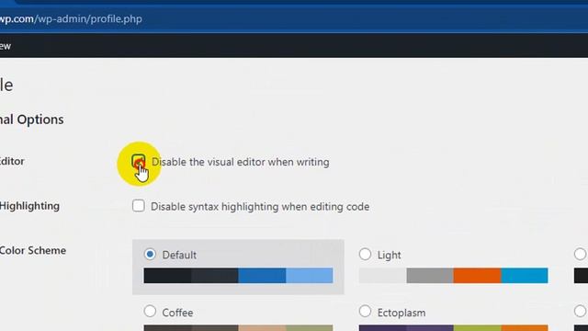This screenshot has width=588, height=331.
Task: Select the Default color scheme radio button
Action: [150, 254]
